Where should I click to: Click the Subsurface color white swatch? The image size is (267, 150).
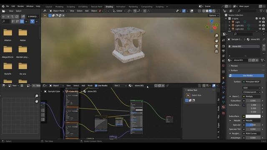click(x=253, y=116)
